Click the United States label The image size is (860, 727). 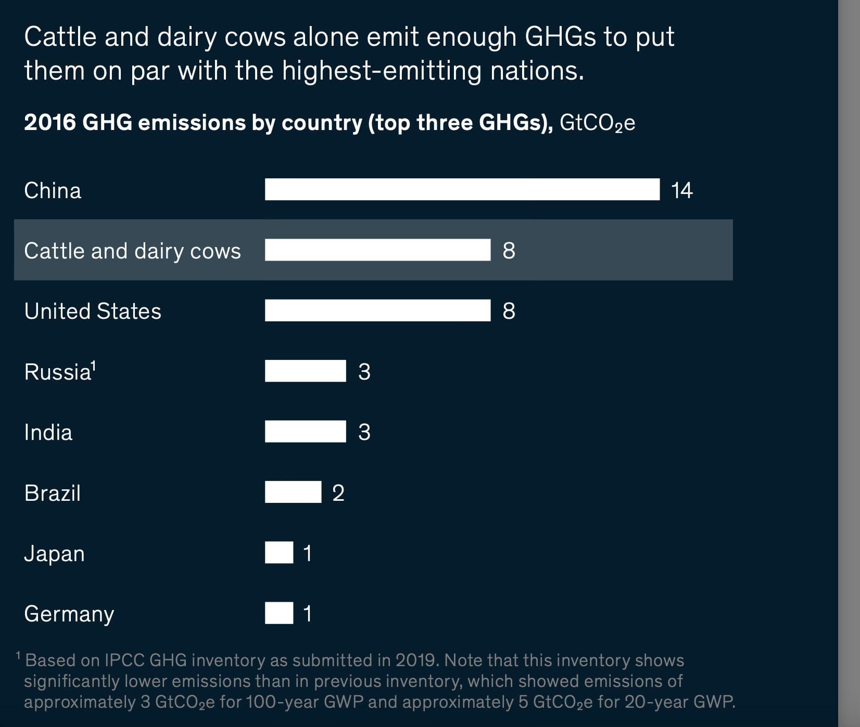coord(93,311)
